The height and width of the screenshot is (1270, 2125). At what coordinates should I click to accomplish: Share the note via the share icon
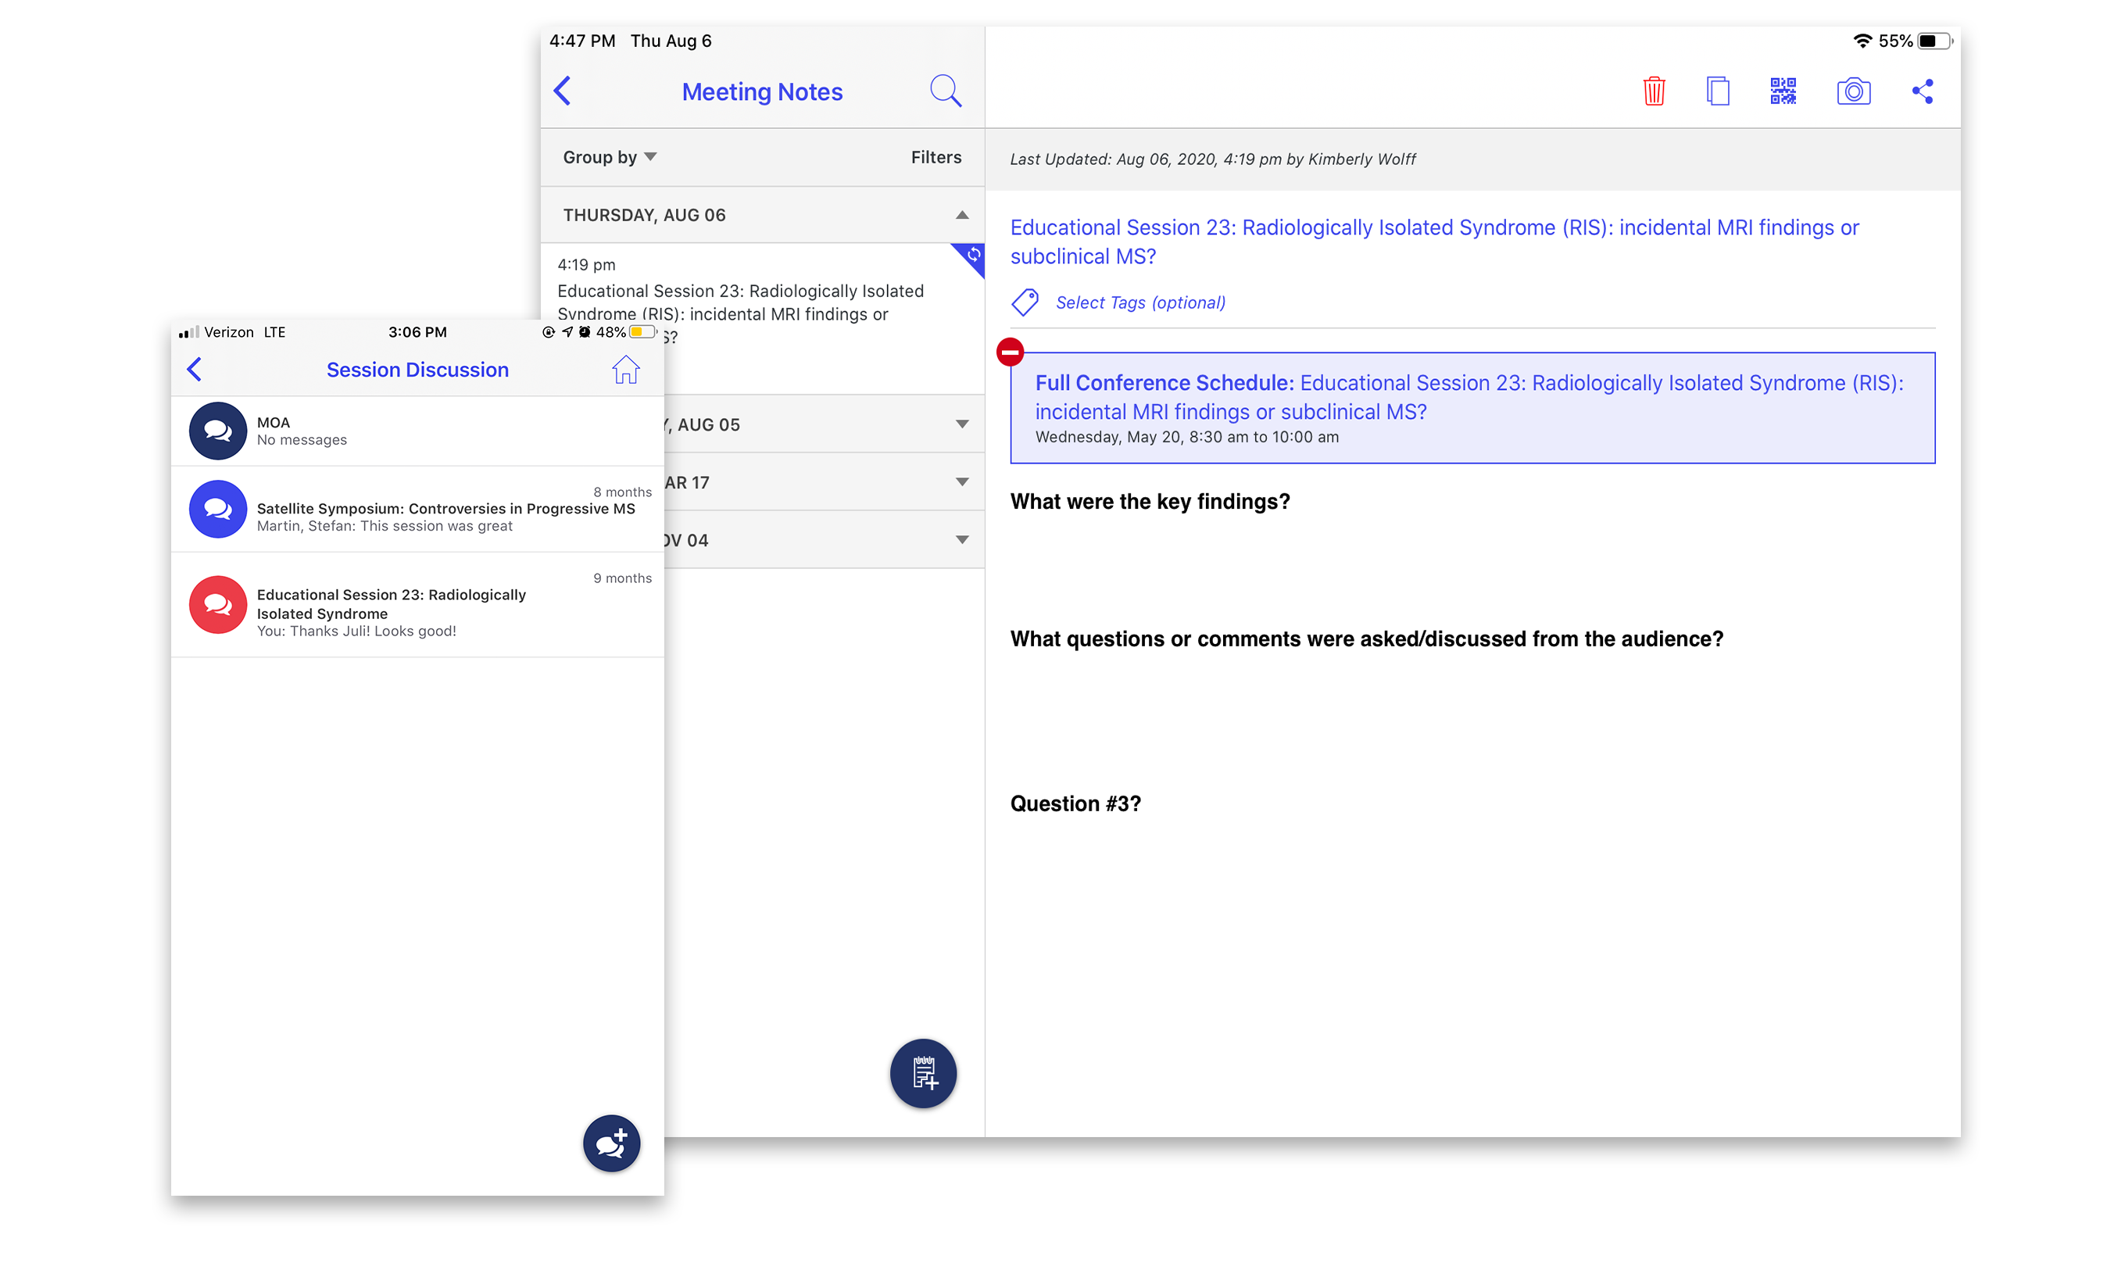point(1922,91)
